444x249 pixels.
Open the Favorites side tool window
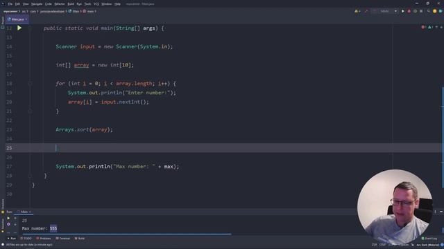tap(3, 225)
